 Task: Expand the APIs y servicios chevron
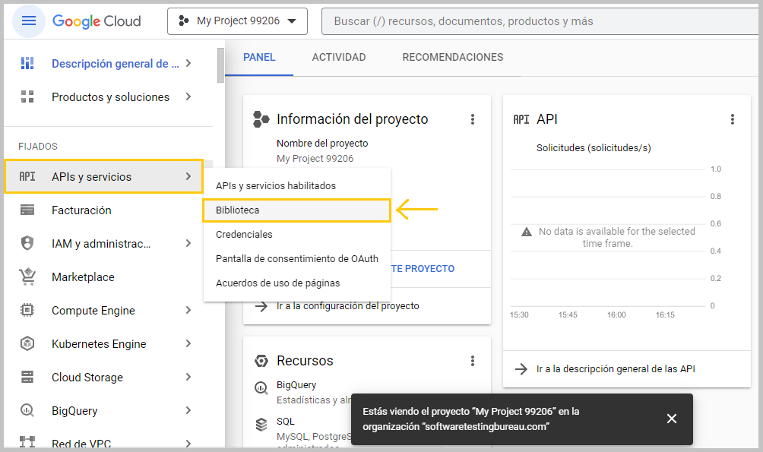pos(188,176)
